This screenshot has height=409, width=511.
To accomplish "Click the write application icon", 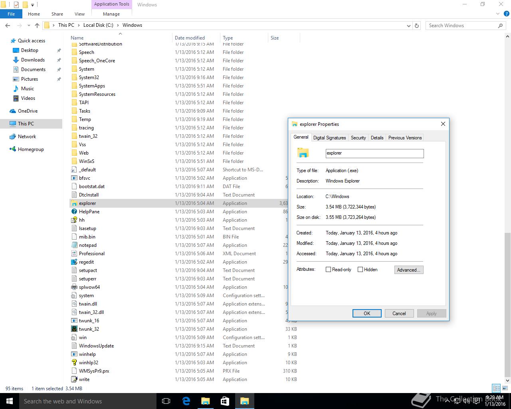I will pyautogui.click(x=74, y=379).
